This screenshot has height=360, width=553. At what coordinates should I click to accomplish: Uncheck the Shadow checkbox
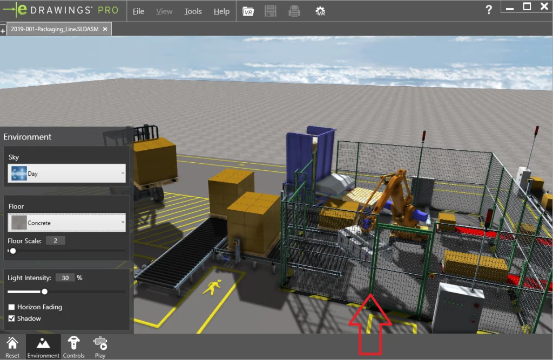point(11,319)
